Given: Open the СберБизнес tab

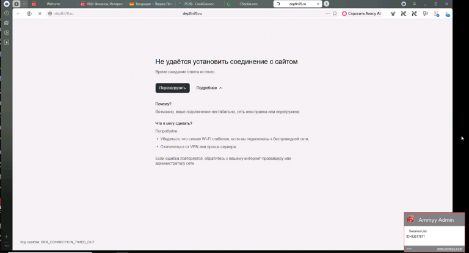Looking at the screenshot, I should [249, 4].
